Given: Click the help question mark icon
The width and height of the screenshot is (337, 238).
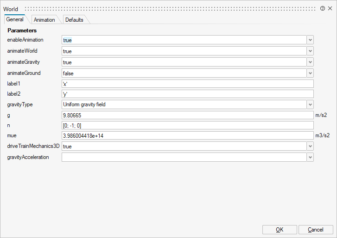Looking at the screenshot, I should [323, 9].
